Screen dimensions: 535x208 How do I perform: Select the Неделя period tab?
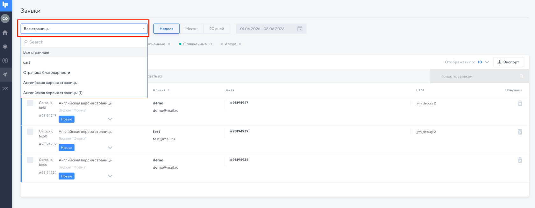click(x=167, y=29)
